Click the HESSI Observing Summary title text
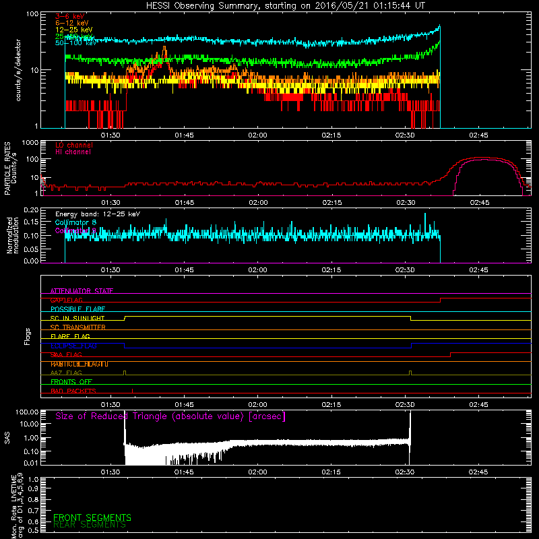The image size is (539, 539). click(286, 6)
